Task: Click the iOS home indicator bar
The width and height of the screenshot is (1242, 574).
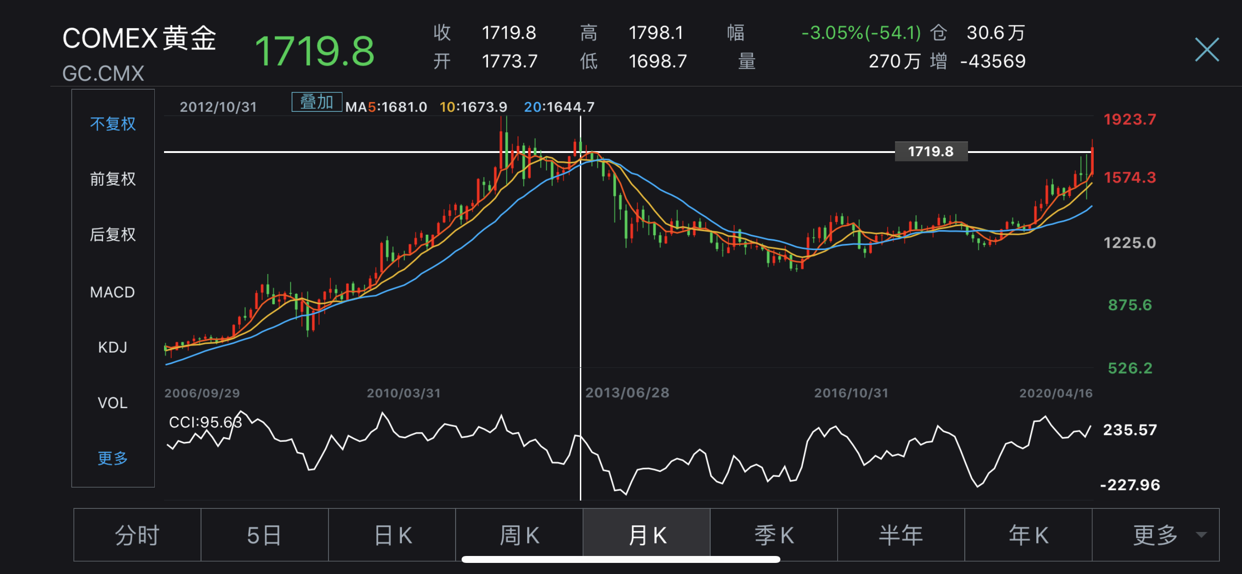Action: [x=621, y=560]
